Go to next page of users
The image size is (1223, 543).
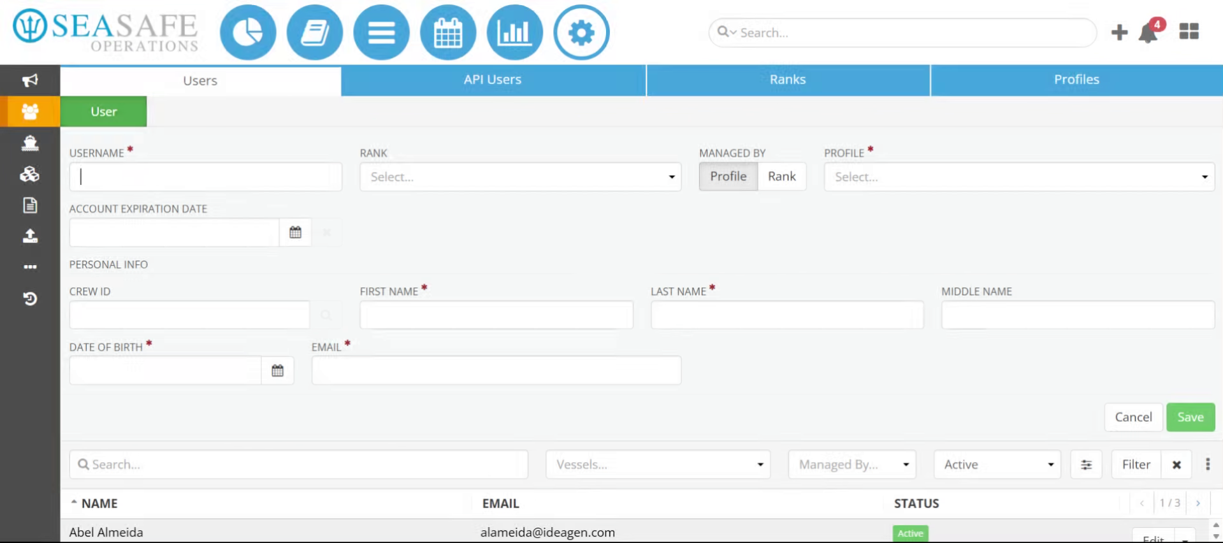[1198, 503]
